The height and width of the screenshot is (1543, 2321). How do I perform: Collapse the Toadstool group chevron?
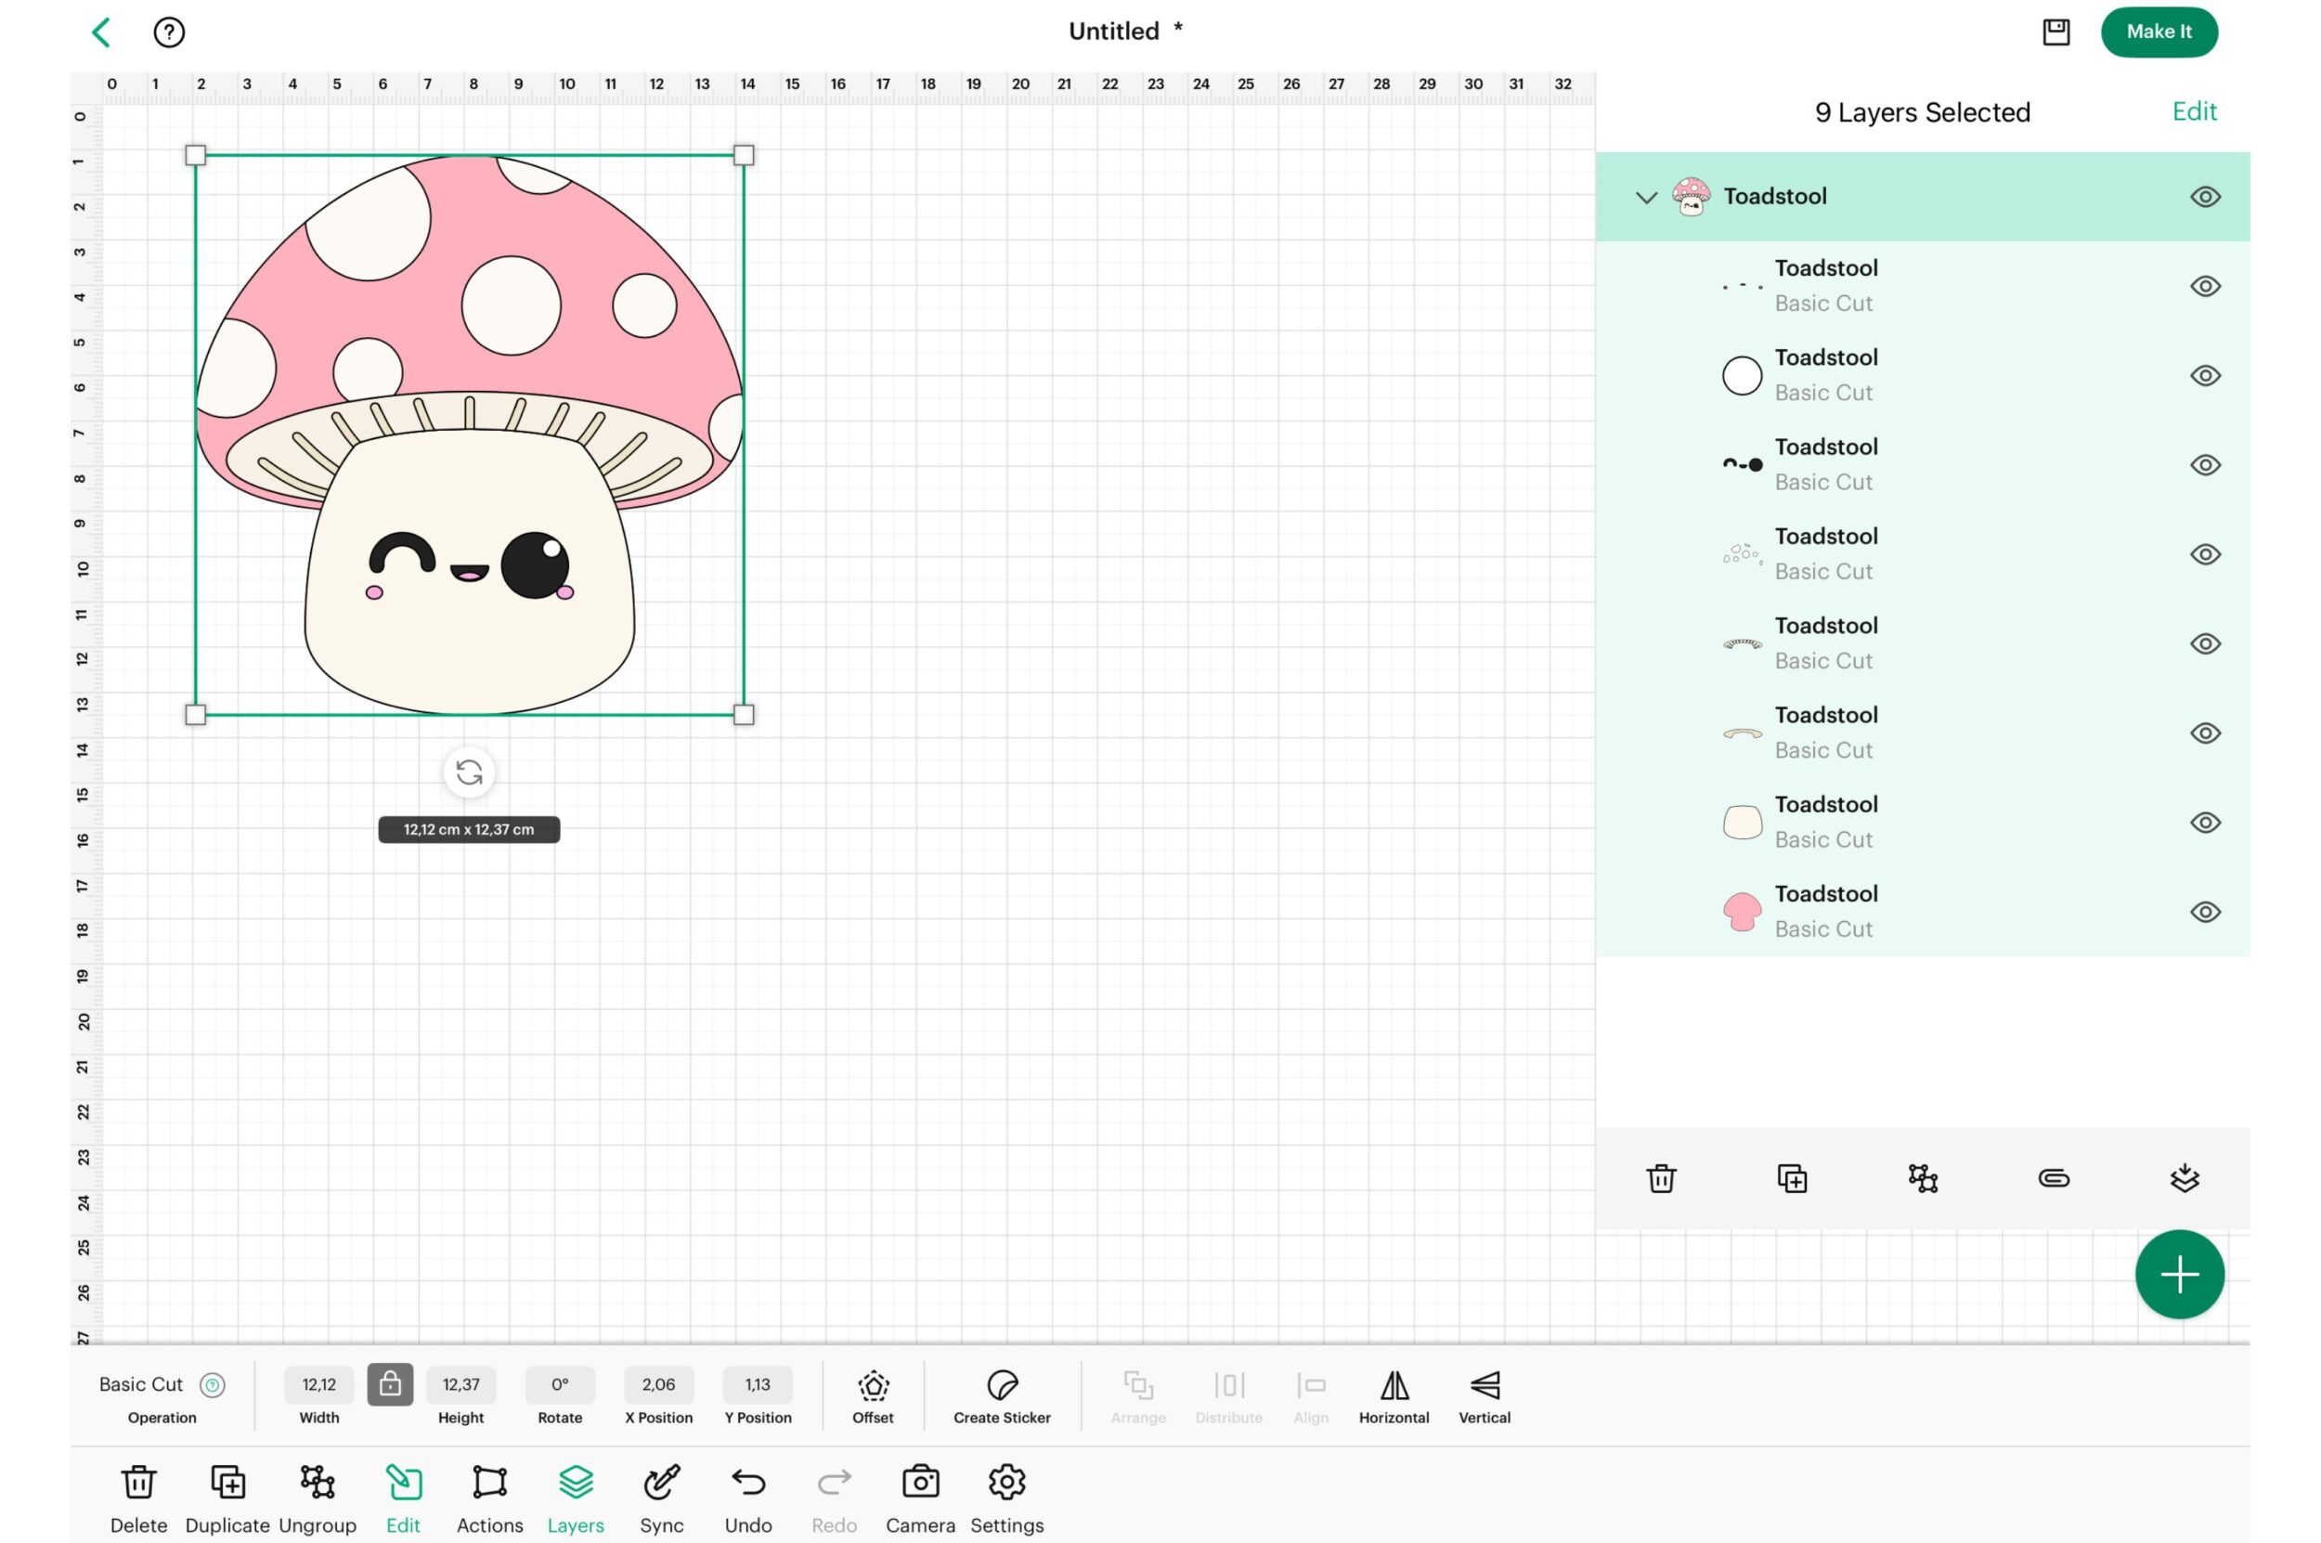(x=1645, y=197)
